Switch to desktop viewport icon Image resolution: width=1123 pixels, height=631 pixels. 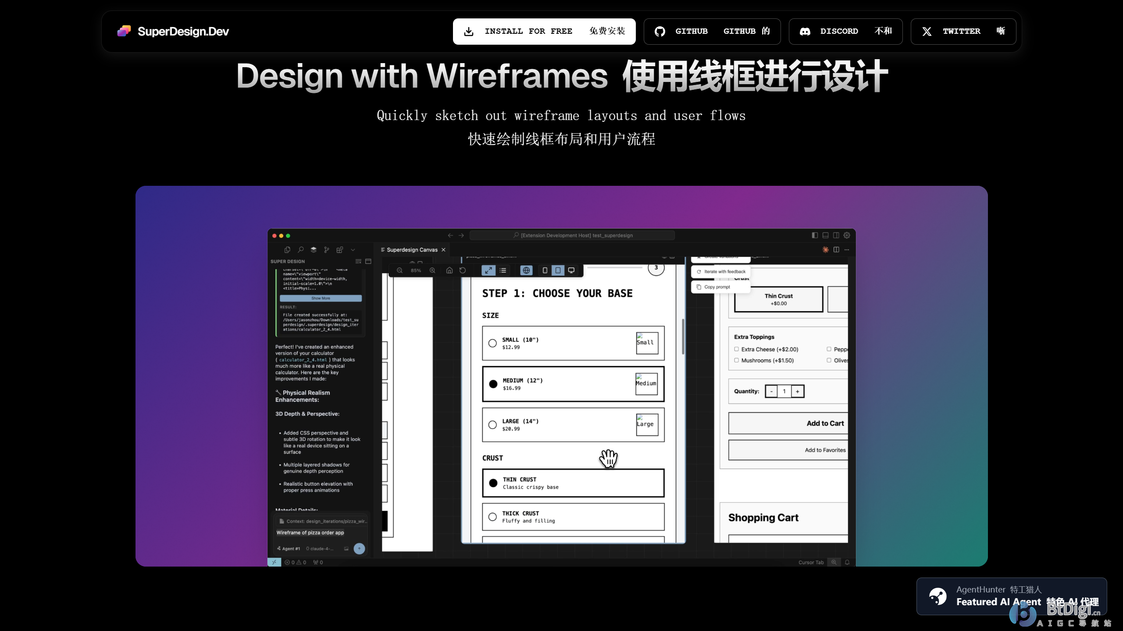click(571, 270)
